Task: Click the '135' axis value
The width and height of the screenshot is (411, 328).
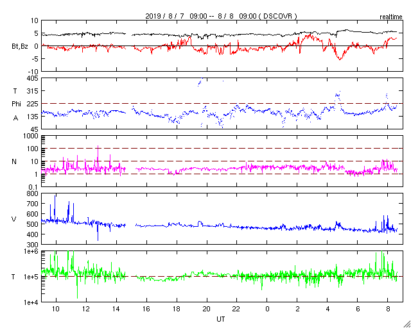Action: point(33,117)
